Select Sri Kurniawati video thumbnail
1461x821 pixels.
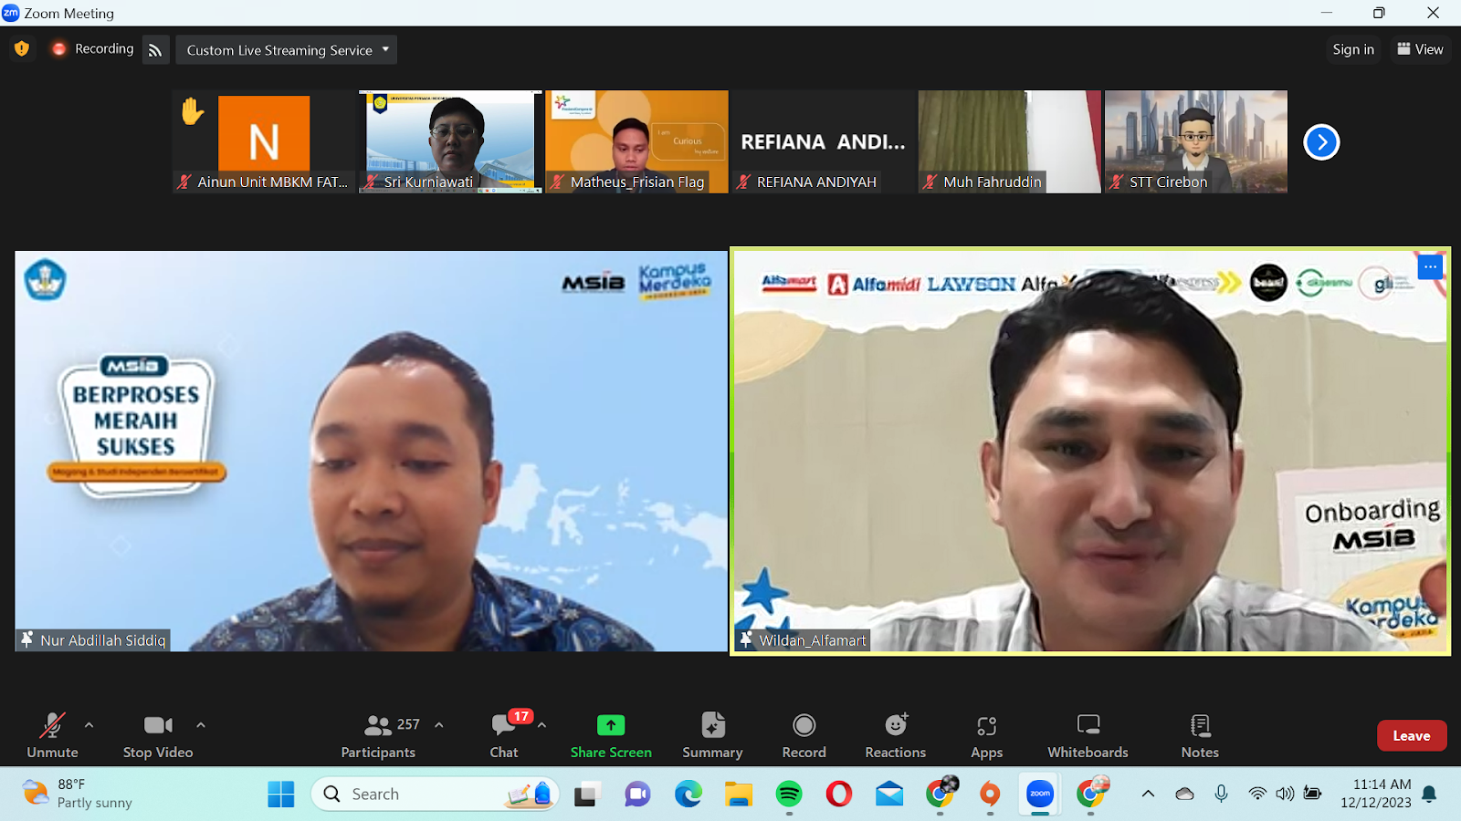click(x=450, y=141)
